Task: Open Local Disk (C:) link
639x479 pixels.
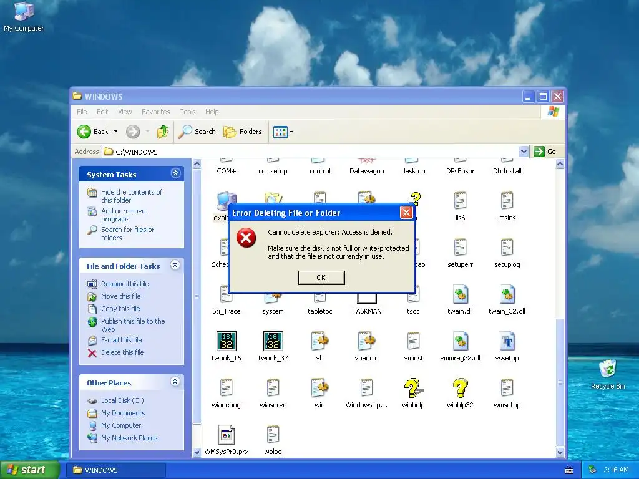Action: point(122,400)
